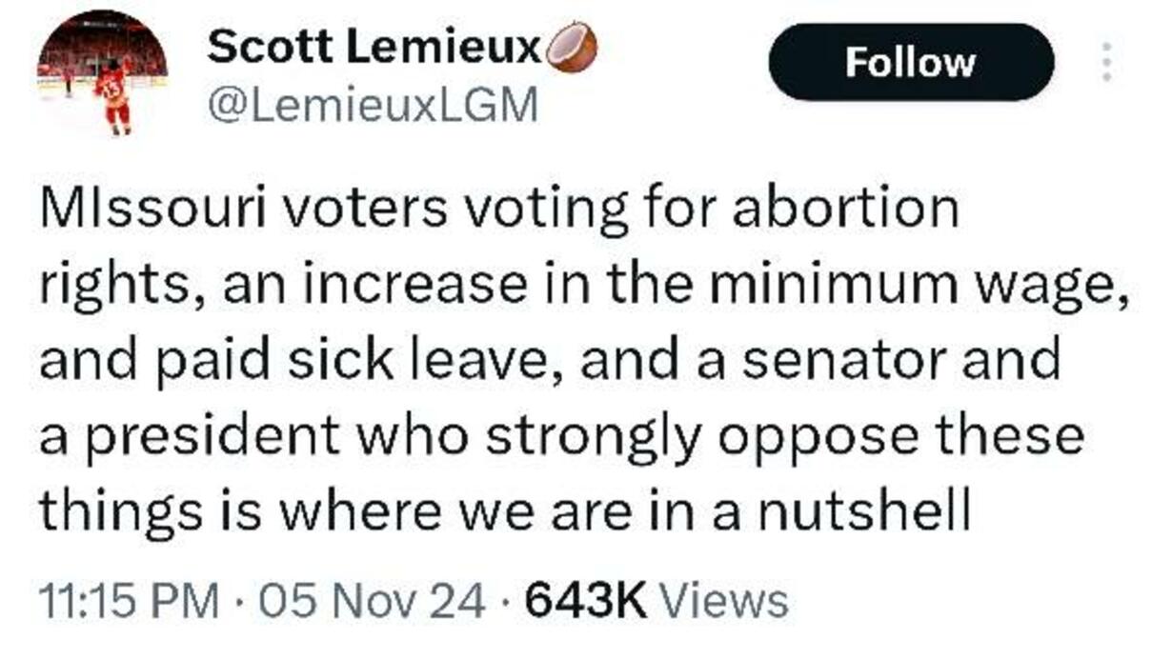Open Scott Lemieux's profile avatar picture

(102, 73)
